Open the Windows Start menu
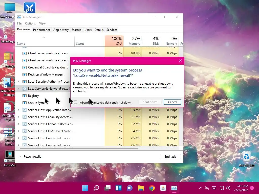Screen dimensions: 259x194 [x=85, y=188]
